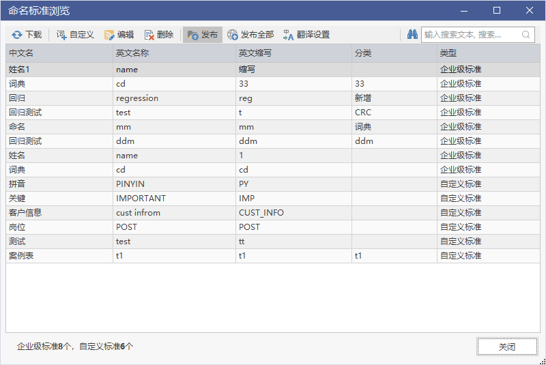
Task: Click the 类型 column header
Action: pos(489,53)
